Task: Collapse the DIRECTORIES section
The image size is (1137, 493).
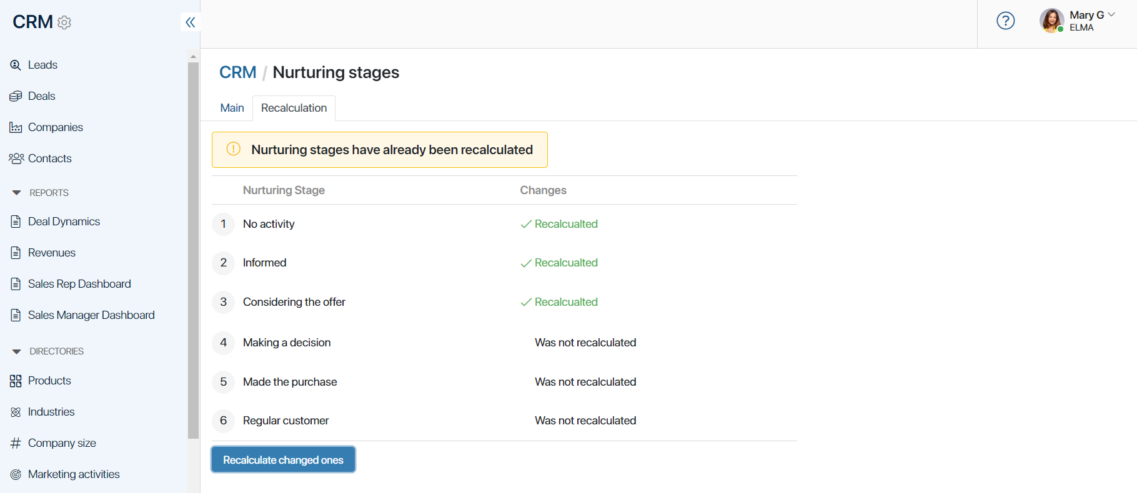Action: [x=17, y=351]
